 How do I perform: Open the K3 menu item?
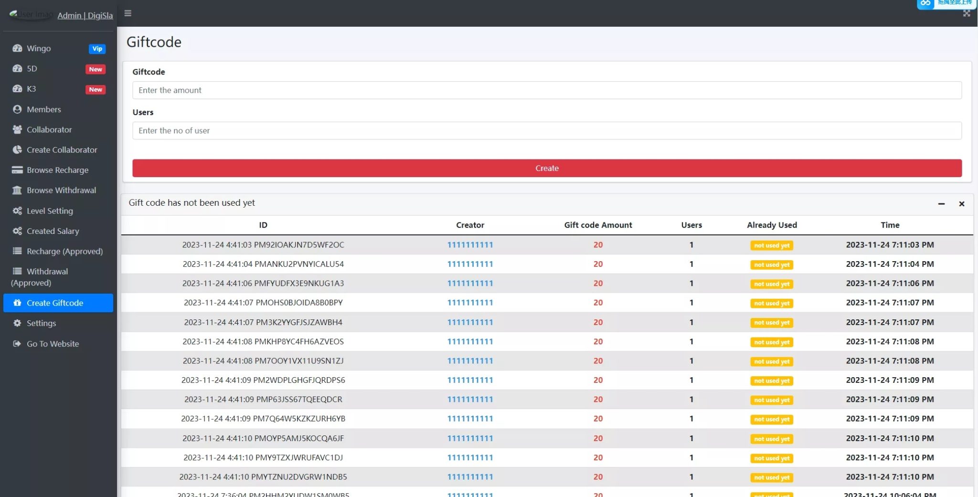click(x=31, y=89)
